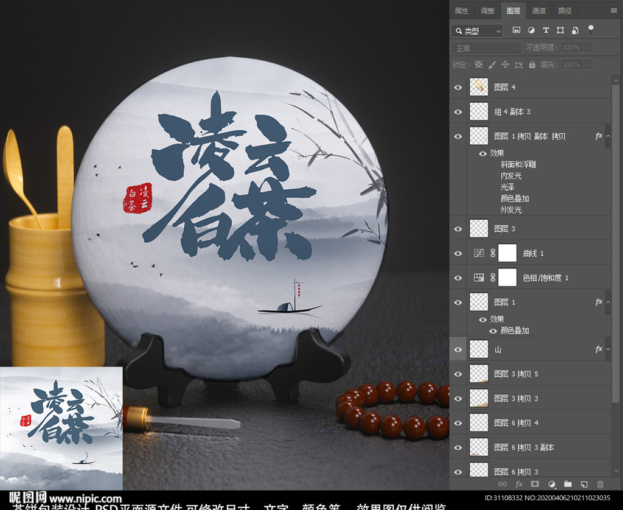
Task: Lock all padlock icon
Action: [532, 65]
